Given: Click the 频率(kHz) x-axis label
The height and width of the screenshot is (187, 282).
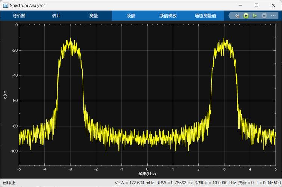Looking at the screenshot, I should coord(147,174).
